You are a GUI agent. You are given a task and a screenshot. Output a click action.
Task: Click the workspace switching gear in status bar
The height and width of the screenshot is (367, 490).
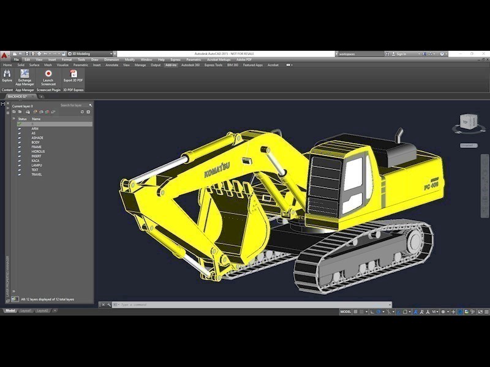point(443,311)
